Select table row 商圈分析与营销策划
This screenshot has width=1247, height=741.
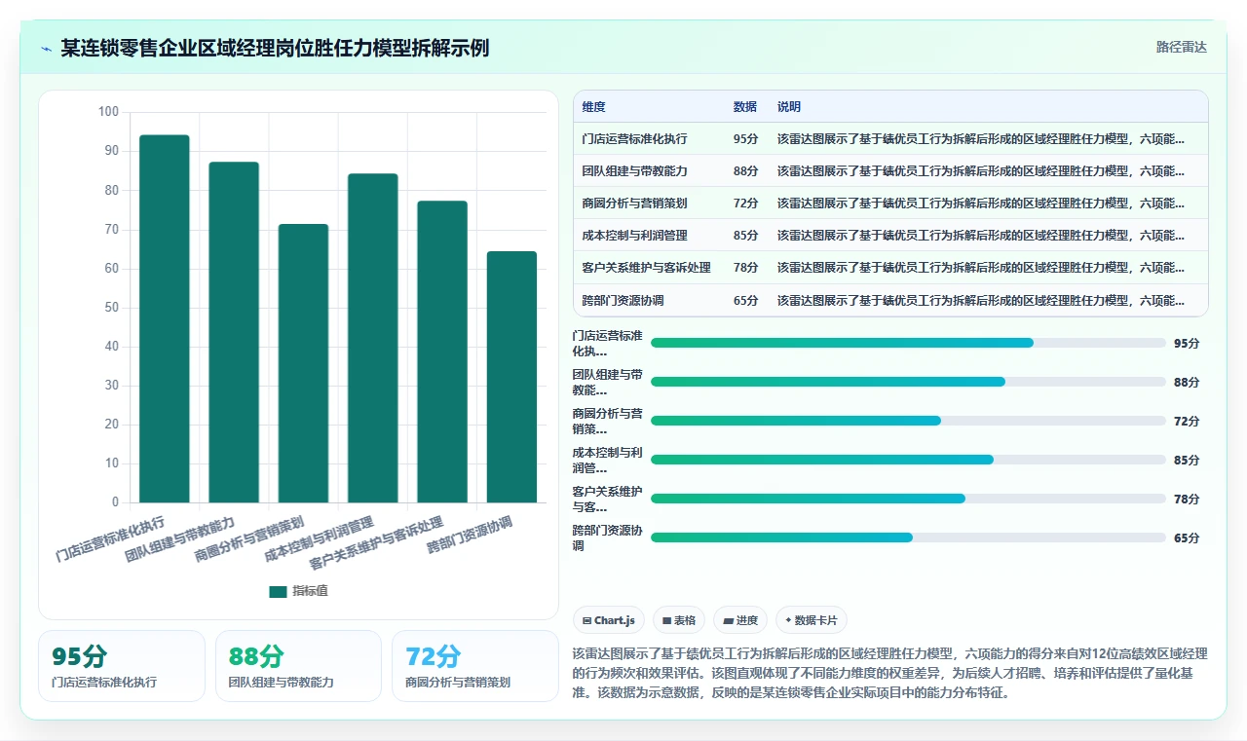coord(890,204)
